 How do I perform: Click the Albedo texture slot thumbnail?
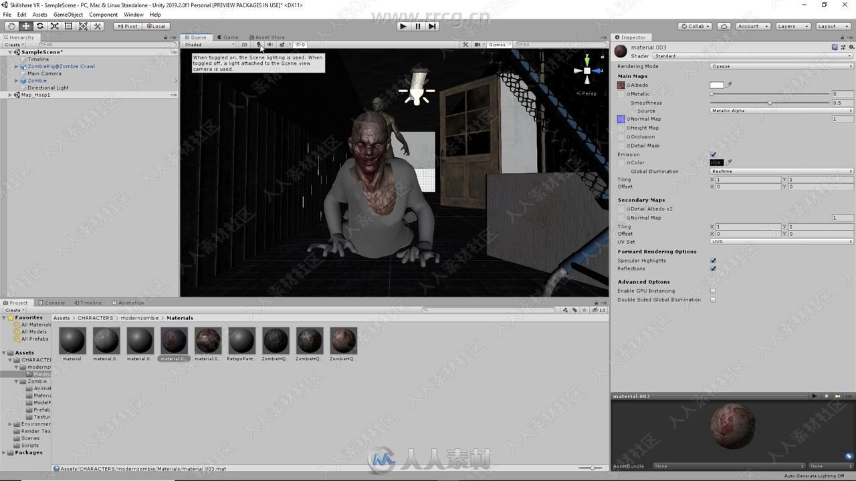tap(621, 85)
